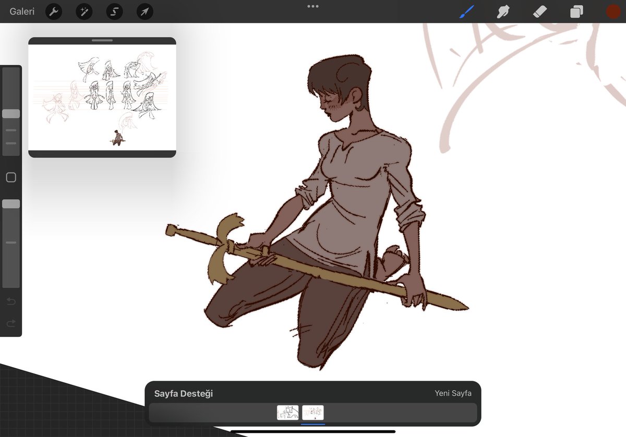Add a new page with Yeni Sayfa
The image size is (626, 437).
pyautogui.click(x=453, y=393)
